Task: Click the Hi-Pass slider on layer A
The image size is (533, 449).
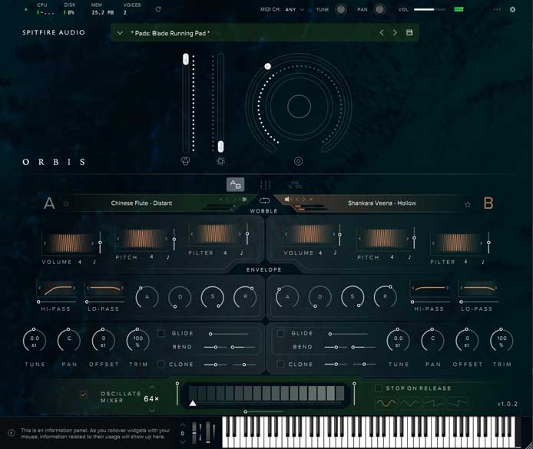Action: coord(57,302)
